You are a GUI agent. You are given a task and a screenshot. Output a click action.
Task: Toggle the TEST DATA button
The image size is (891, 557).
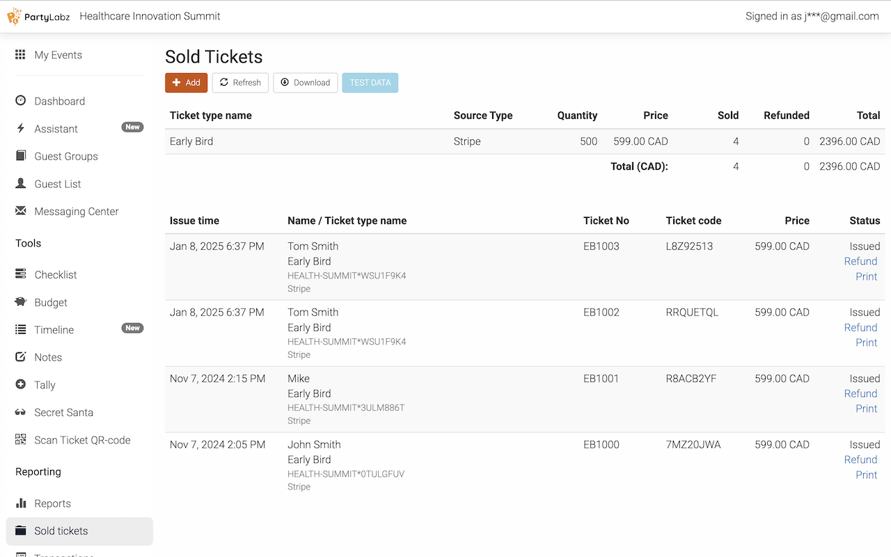(370, 83)
